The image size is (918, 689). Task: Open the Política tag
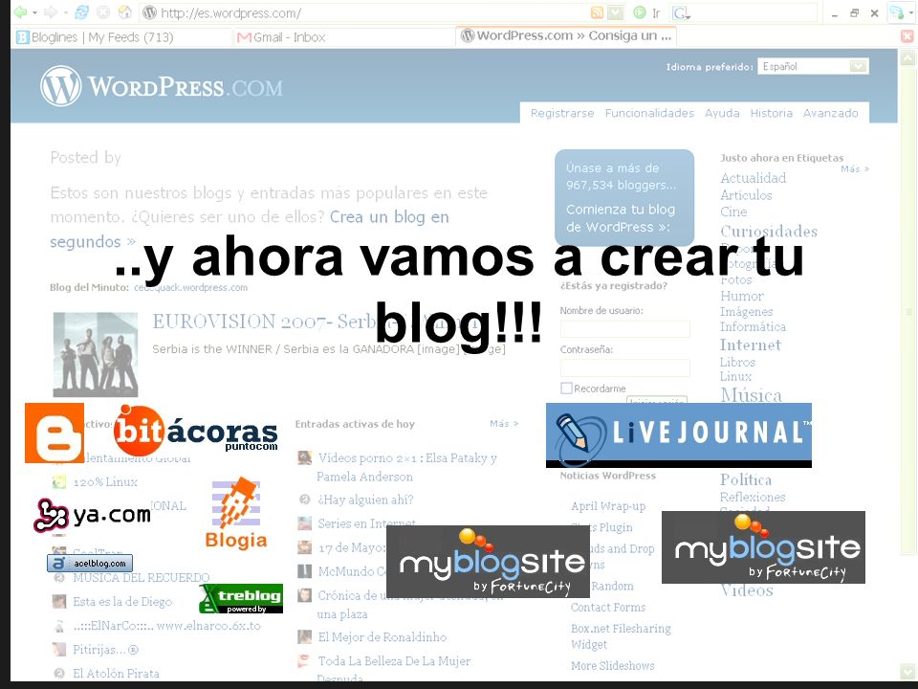tap(746, 479)
